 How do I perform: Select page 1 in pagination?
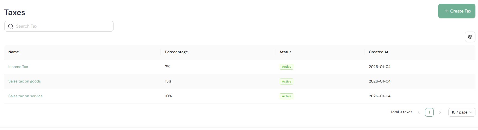(429, 112)
